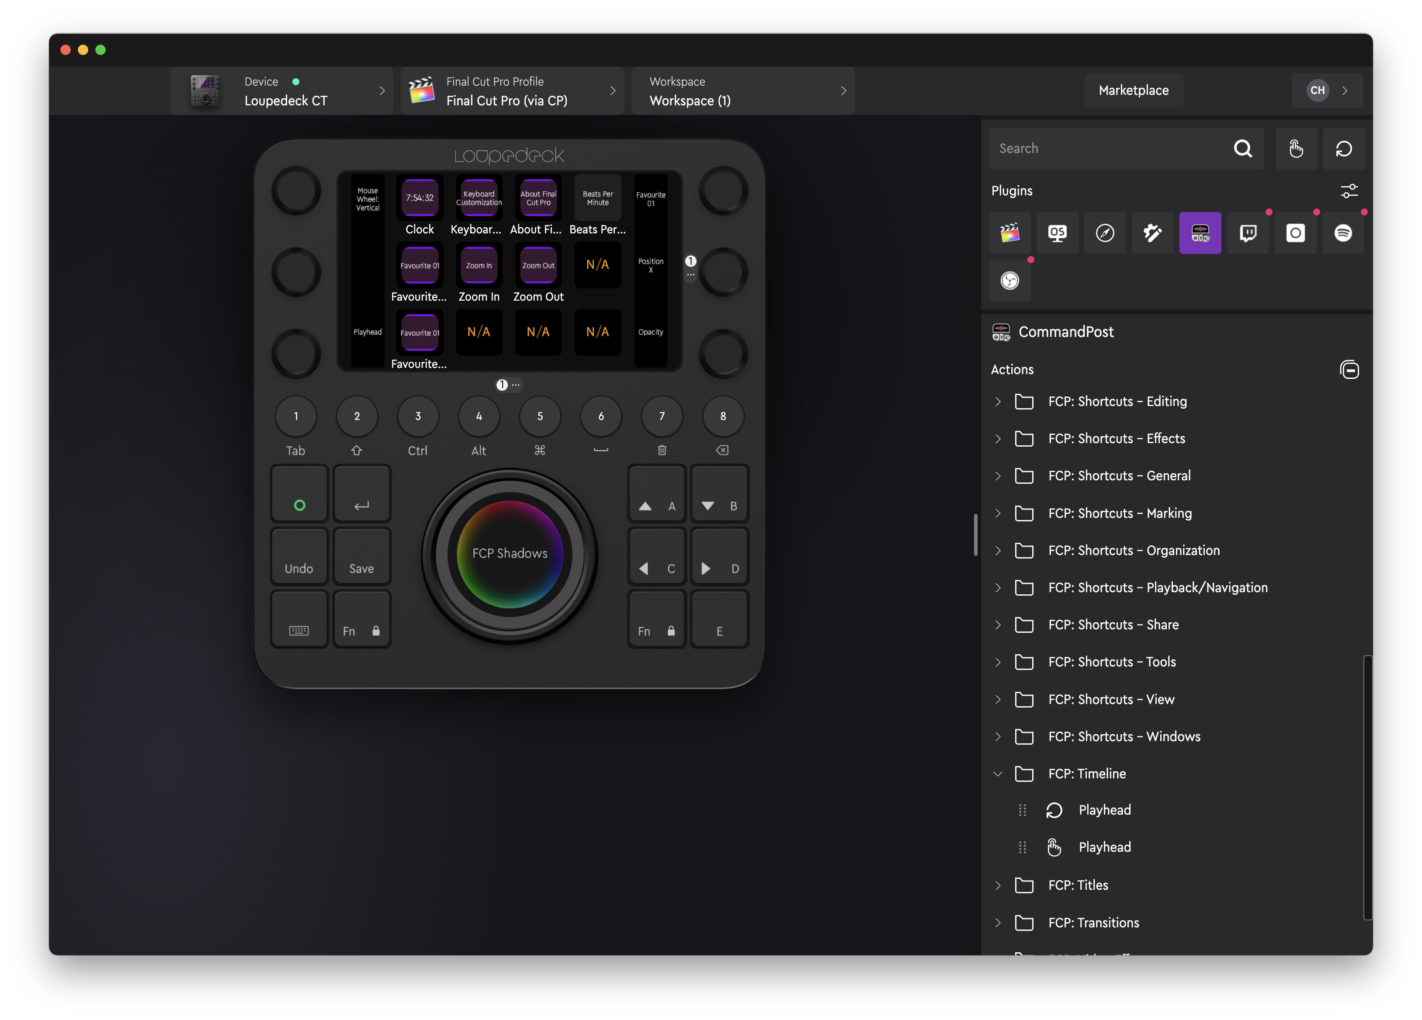Click the search magnifier icon
This screenshot has width=1422, height=1020.
coord(1242,149)
